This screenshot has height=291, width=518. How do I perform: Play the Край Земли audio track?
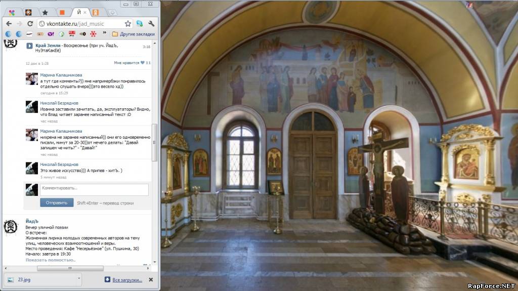point(29,46)
